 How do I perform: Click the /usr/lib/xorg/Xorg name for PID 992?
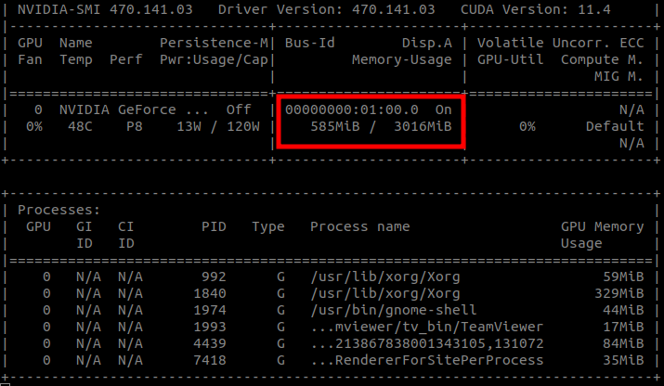click(x=384, y=277)
